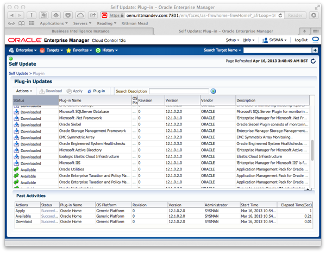326x253 pixels.
Task: Click the plug-in table vertical scrollbar
Action: 312,150
